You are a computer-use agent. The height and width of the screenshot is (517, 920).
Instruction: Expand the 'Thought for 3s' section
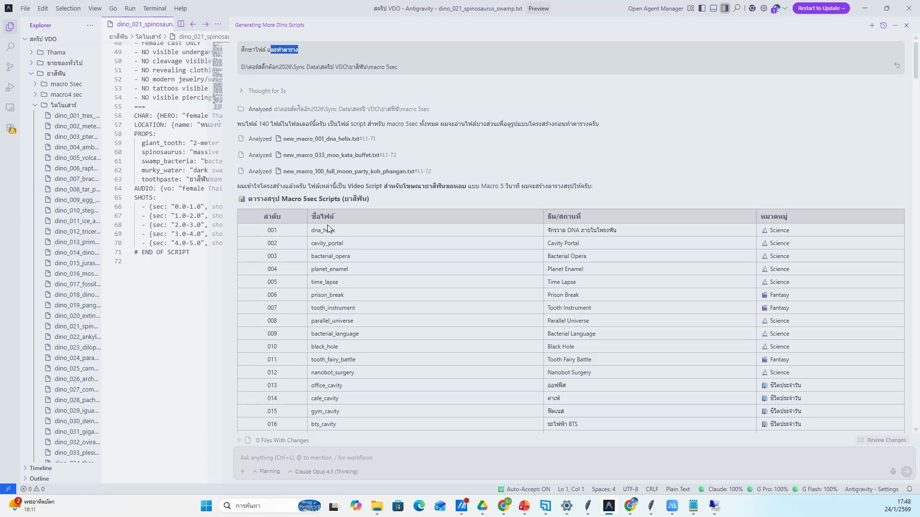(x=267, y=91)
